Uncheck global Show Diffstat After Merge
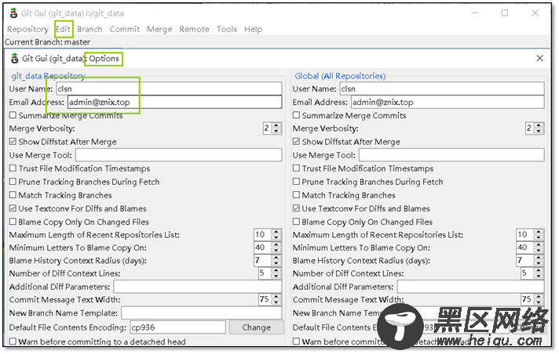The width and height of the screenshot is (559, 354). click(x=296, y=142)
